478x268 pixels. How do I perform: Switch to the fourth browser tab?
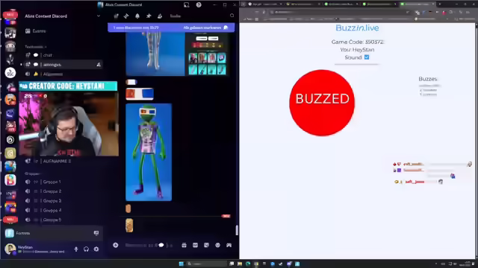380,4
